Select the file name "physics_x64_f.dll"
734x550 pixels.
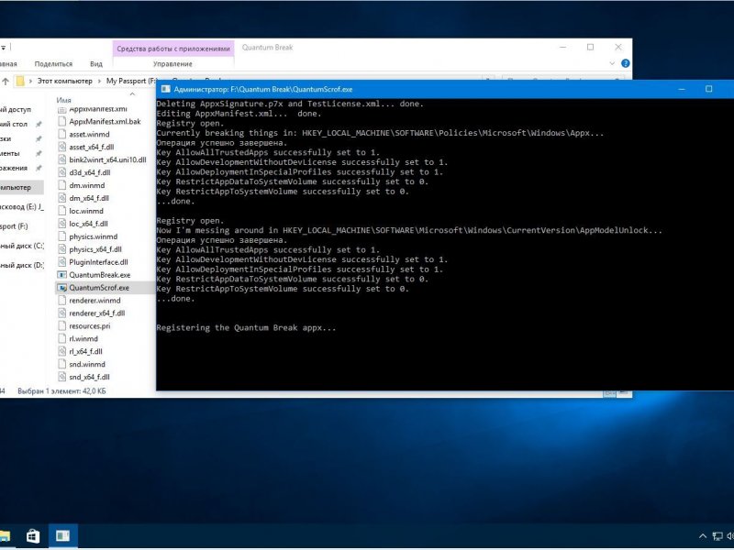95,249
